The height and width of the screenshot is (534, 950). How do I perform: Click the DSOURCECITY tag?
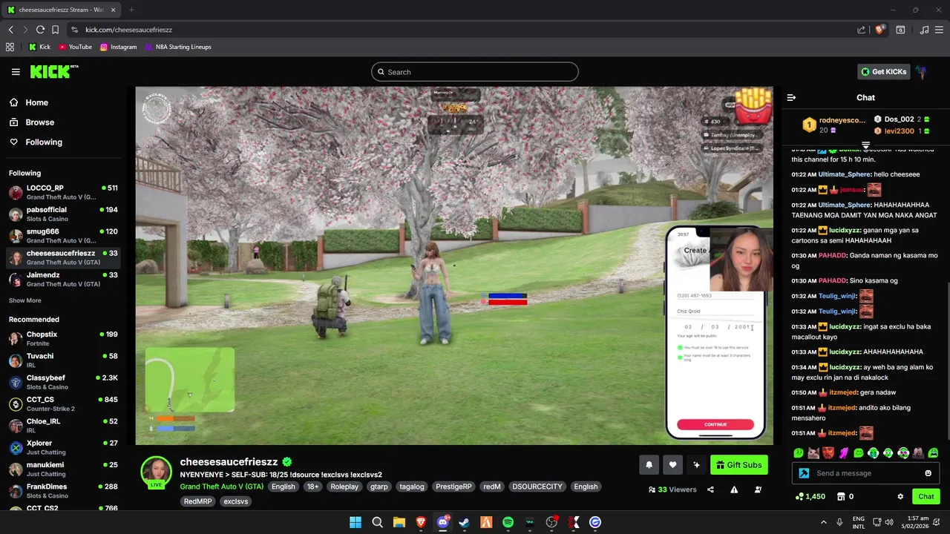click(x=537, y=487)
